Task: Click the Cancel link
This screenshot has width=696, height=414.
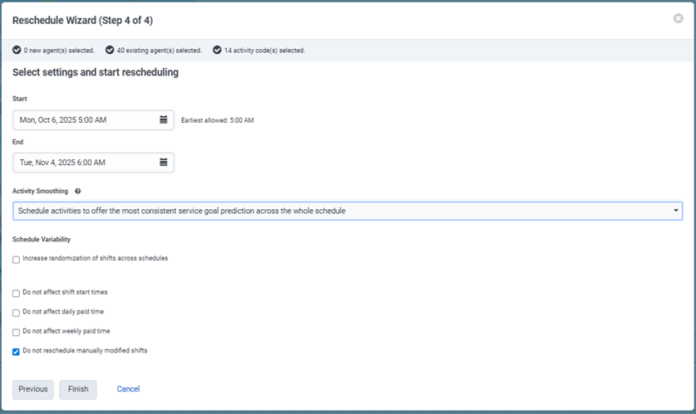Action: (x=128, y=389)
